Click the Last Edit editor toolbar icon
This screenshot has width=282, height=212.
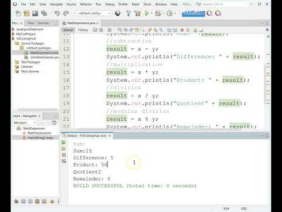[x=96, y=30]
